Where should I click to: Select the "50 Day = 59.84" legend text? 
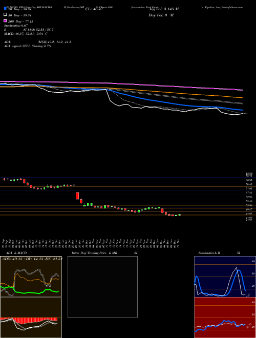click(x=19, y=15)
